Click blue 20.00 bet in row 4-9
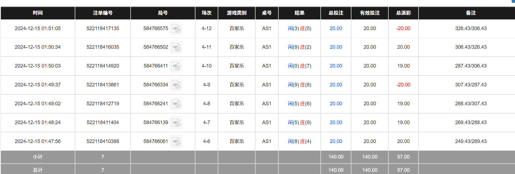The width and height of the screenshot is (515, 174). tap(336, 85)
